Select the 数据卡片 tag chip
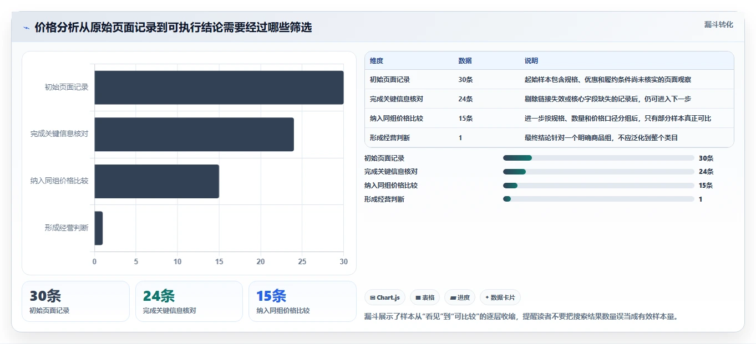The image size is (756, 344). click(500, 297)
